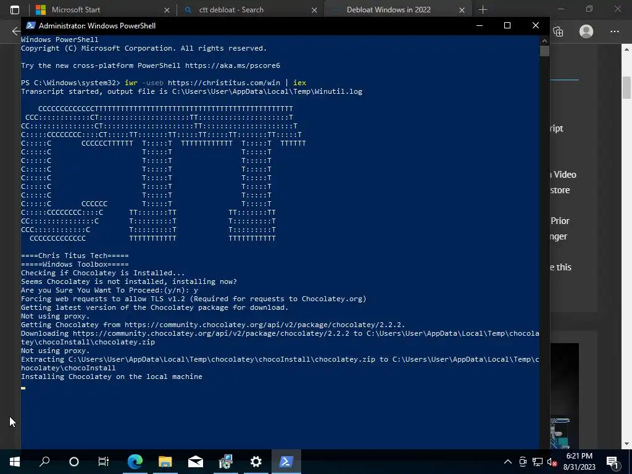Image resolution: width=632 pixels, height=474 pixels.
Task: Close the ctt debloat Search tab
Action: tap(314, 10)
